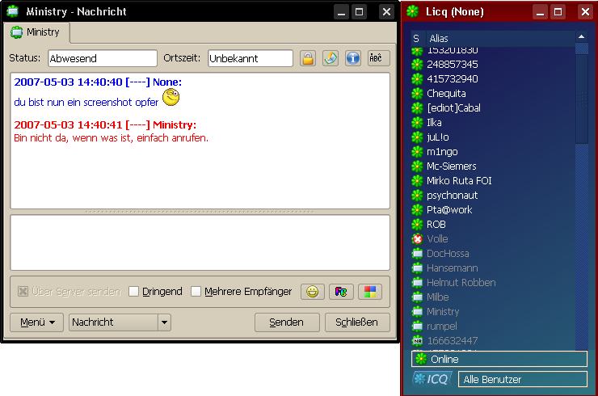Click the Fg text color button

tap(341, 292)
